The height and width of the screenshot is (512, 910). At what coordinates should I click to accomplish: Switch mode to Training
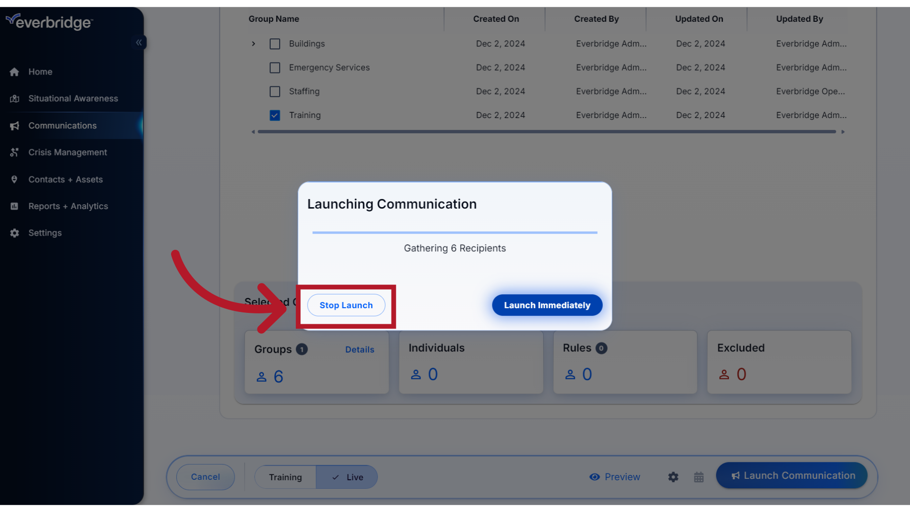click(x=285, y=477)
